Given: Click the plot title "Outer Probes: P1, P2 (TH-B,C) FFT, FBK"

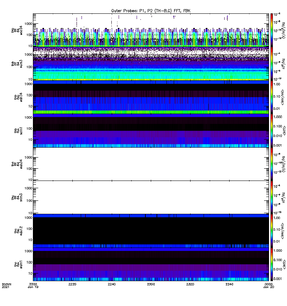Looking at the screenshot, I should (151, 11).
